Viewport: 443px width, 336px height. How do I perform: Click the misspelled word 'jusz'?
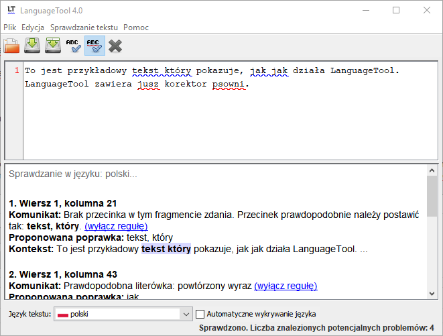[x=148, y=85]
